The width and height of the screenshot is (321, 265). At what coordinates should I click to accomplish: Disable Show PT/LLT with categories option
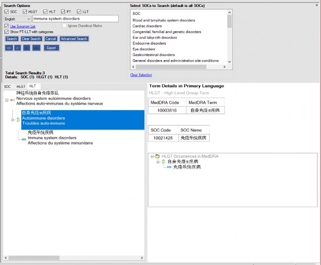[x=6, y=31]
